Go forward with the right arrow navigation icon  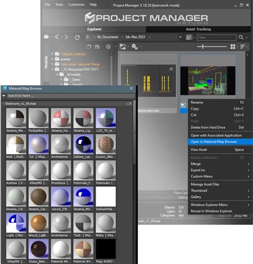pos(66,37)
